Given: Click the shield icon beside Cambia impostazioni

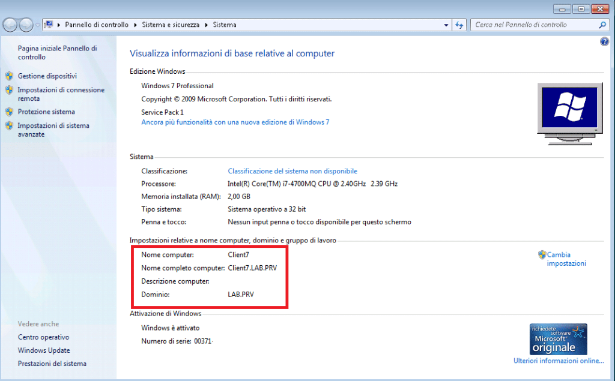Looking at the screenshot, I should pos(542,255).
